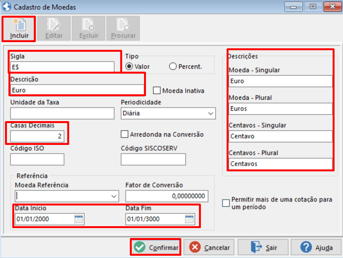Close the Cadastro de Moedas window
This screenshot has height=258, width=343.
pyautogui.click(x=333, y=7)
